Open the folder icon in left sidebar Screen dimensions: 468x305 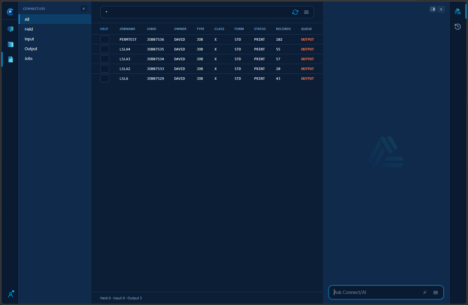pyautogui.click(x=10, y=44)
